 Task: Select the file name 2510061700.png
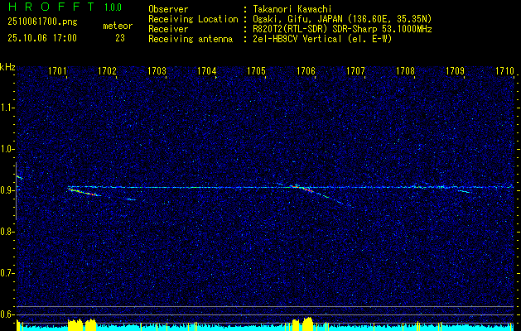click(42, 22)
